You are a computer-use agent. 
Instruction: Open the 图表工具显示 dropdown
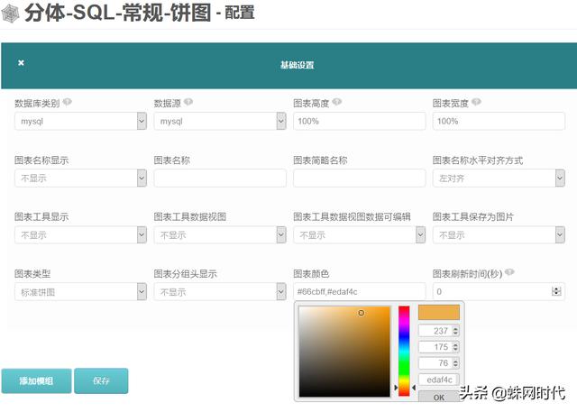(80, 234)
